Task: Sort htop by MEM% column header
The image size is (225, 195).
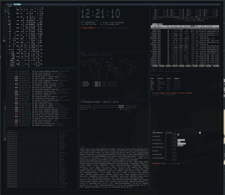Action: click(197, 26)
